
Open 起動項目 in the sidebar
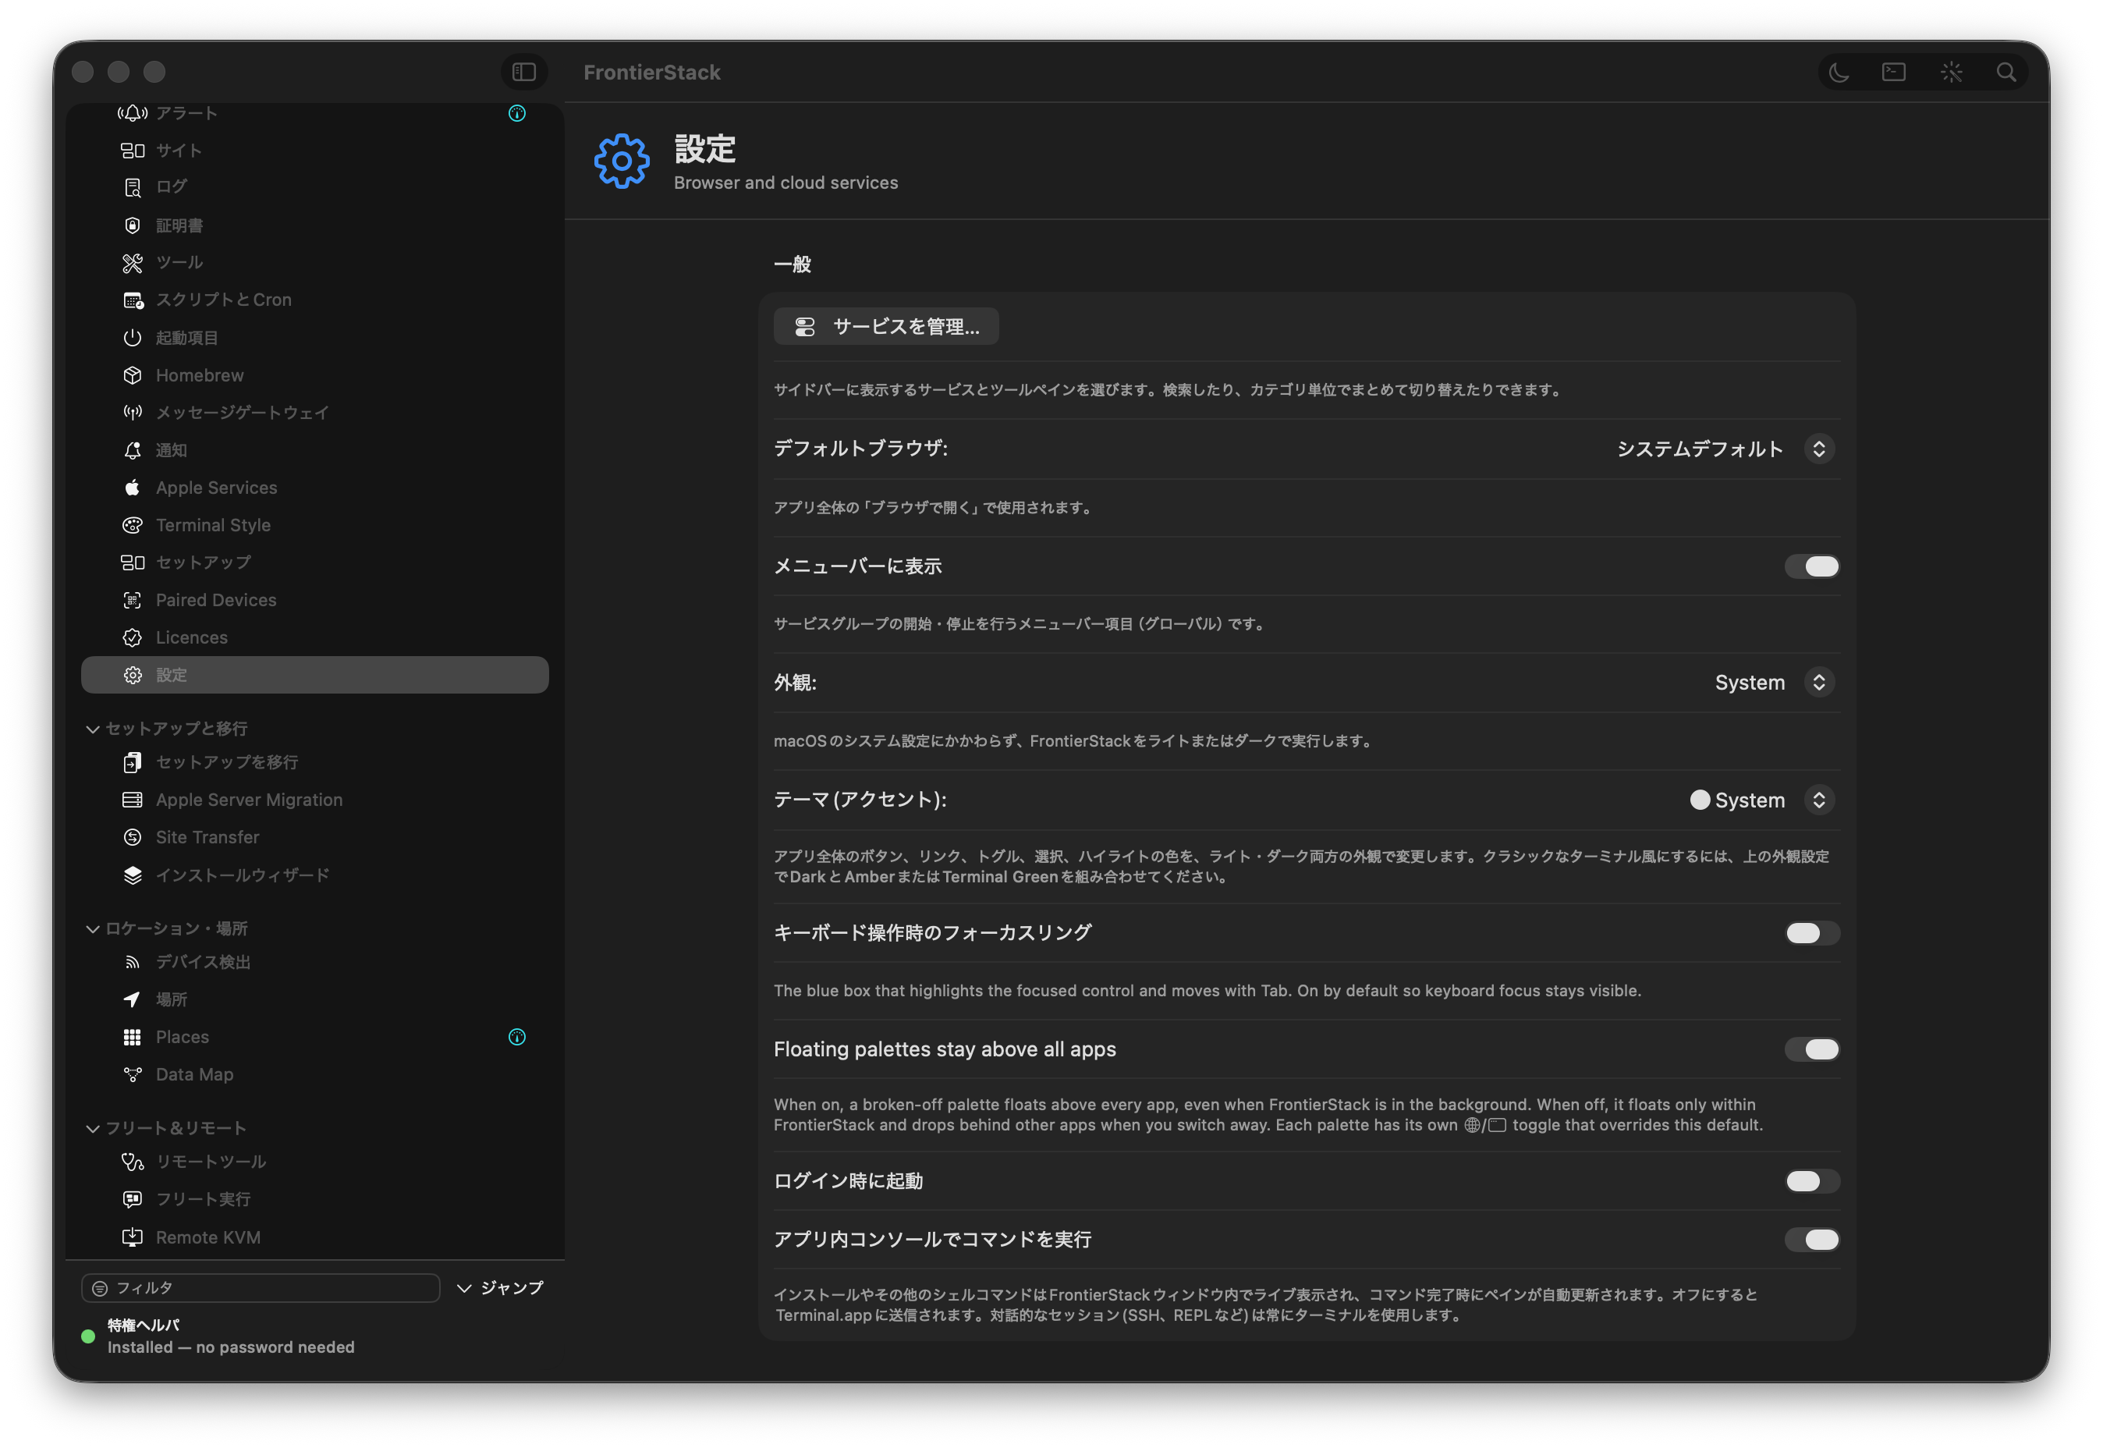coord(314,338)
